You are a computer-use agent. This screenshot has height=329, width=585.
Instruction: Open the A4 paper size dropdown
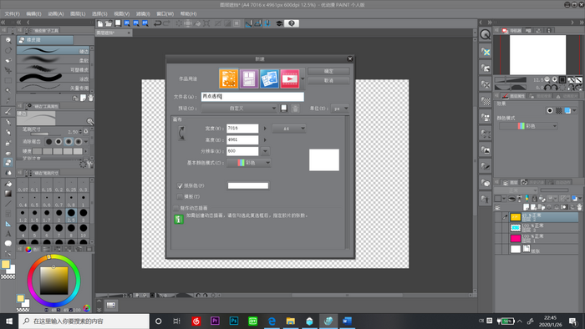pyautogui.click(x=289, y=129)
